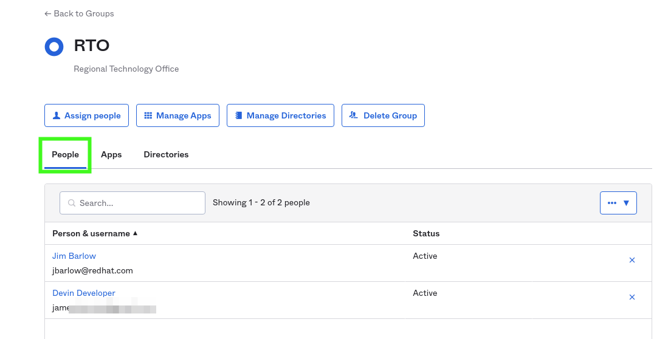Open Jim Barlow's profile link
The height and width of the screenshot is (339, 668).
74,256
